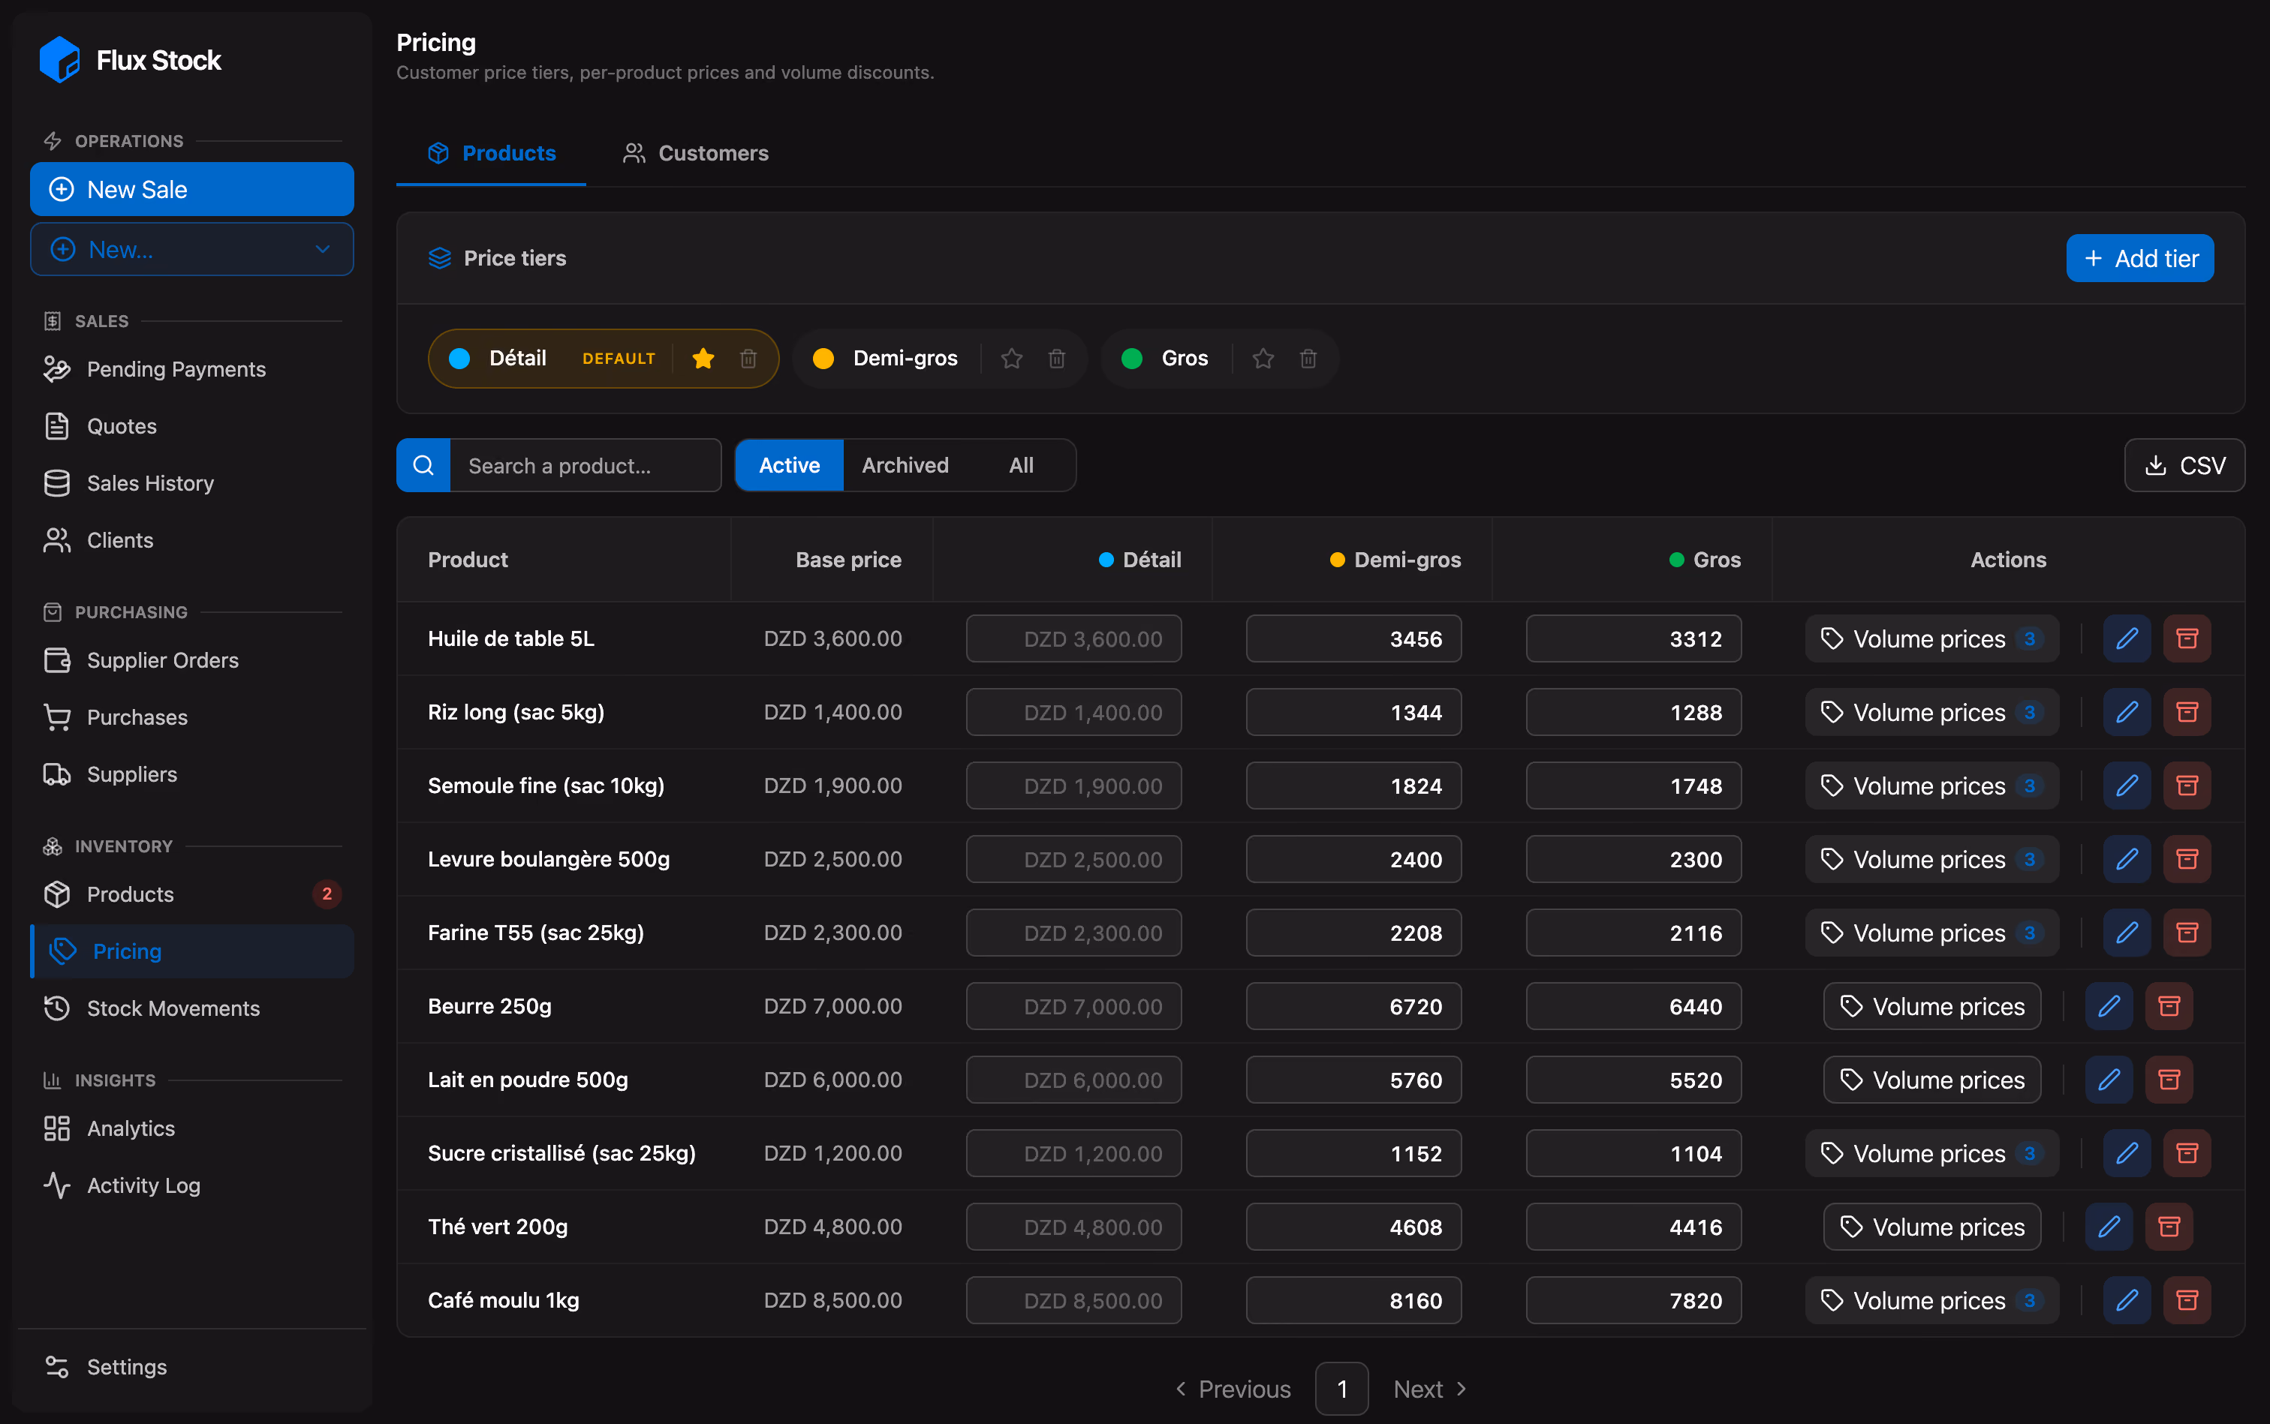The width and height of the screenshot is (2270, 1424).
Task: Click the orange Demi-gros tier color dot
Action: (x=823, y=358)
